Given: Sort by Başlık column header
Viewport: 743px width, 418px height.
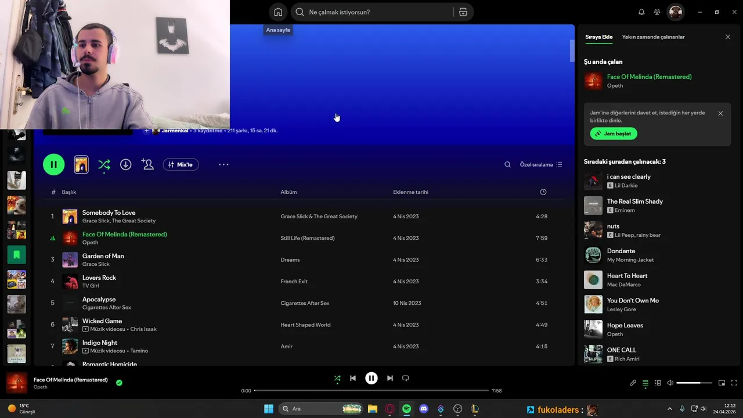Looking at the screenshot, I should point(69,192).
